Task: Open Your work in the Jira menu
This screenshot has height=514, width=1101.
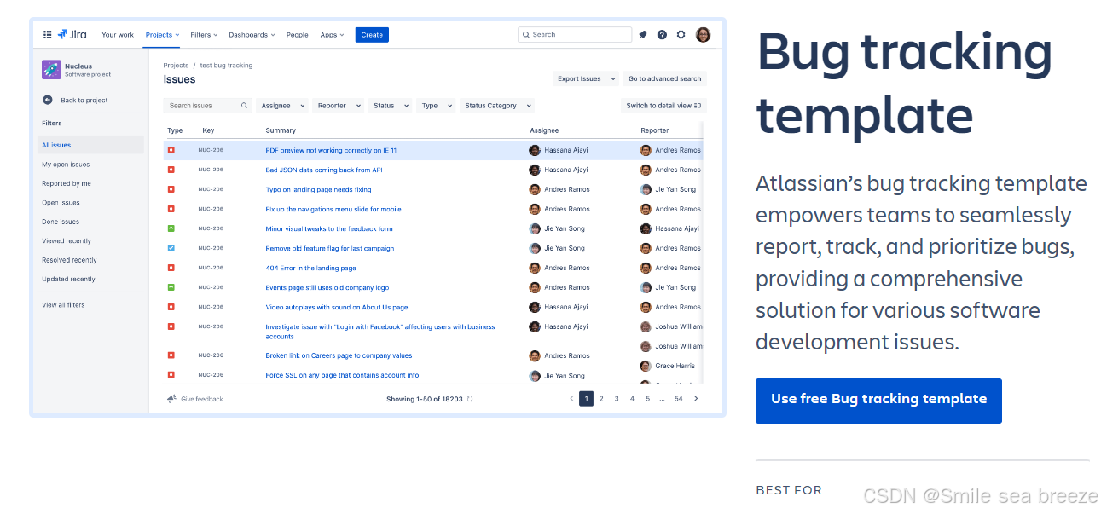Action: point(118,35)
